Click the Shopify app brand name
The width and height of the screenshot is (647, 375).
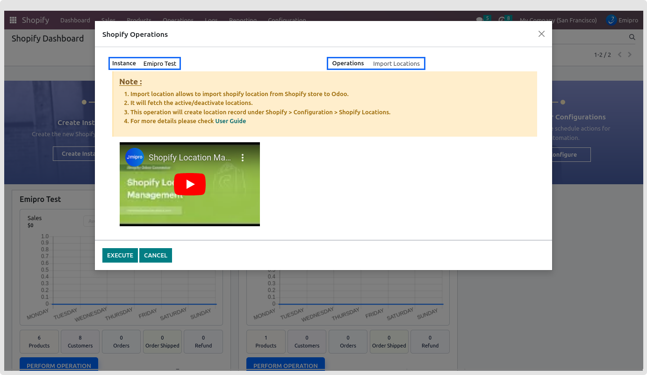coord(36,20)
